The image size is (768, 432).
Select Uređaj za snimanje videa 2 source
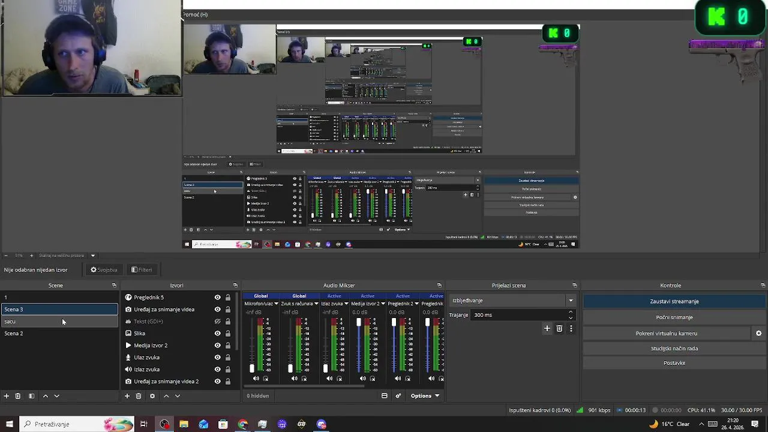coord(166,382)
